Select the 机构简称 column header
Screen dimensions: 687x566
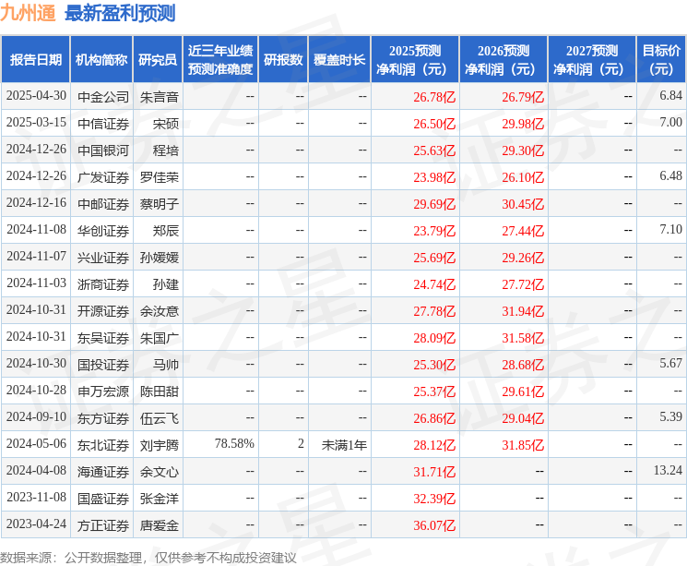pos(101,60)
